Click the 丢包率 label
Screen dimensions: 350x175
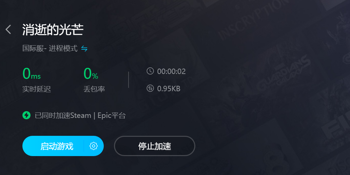click(94, 89)
